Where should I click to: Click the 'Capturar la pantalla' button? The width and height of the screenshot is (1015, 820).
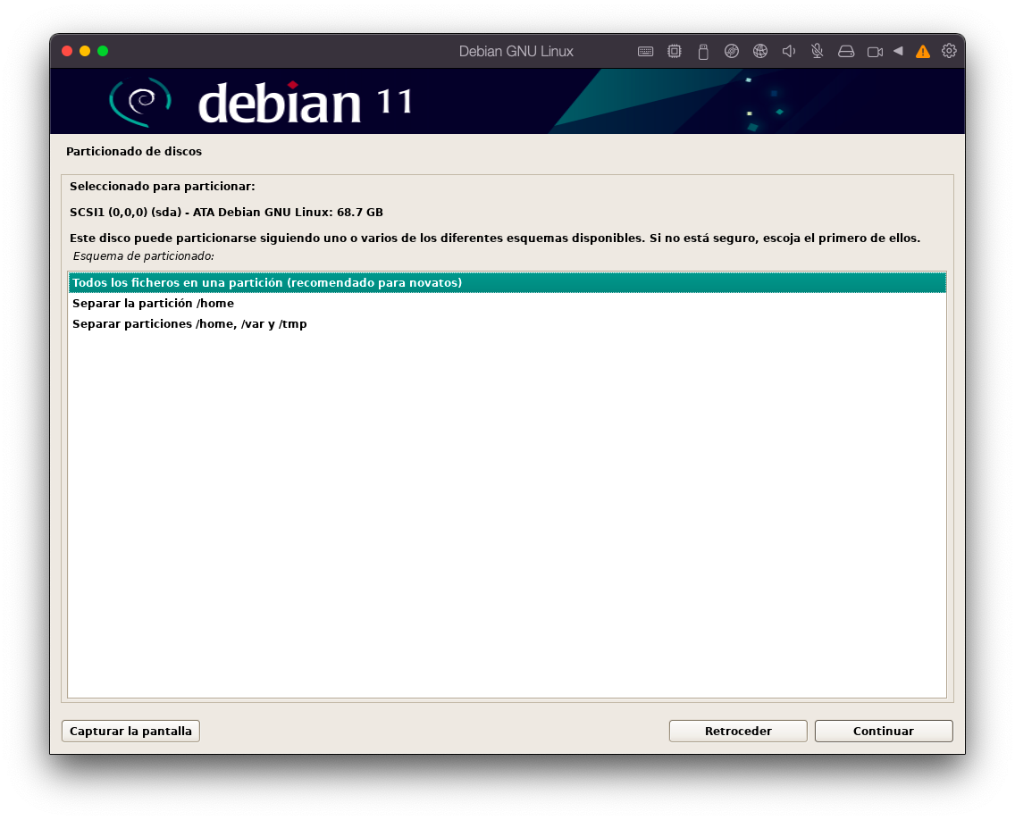130,731
